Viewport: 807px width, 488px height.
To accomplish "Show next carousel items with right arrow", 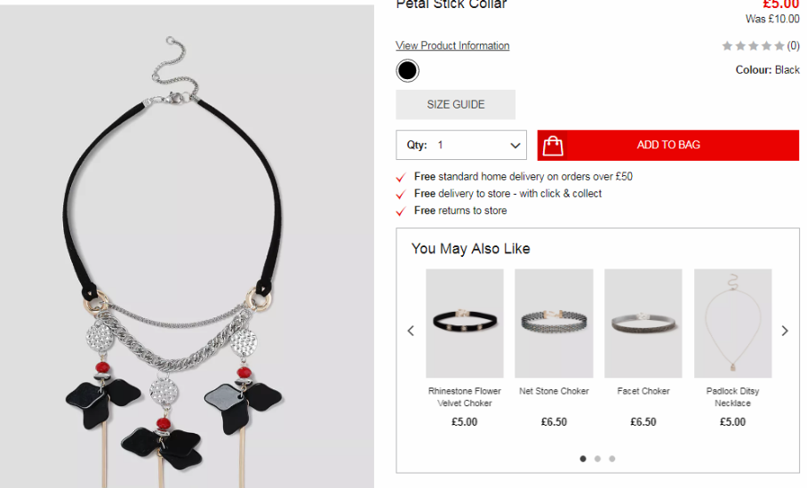I will pyautogui.click(x=785, y=331).
